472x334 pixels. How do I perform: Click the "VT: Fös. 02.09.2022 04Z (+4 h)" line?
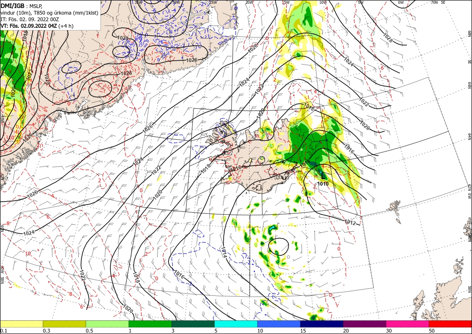(37, 26)
